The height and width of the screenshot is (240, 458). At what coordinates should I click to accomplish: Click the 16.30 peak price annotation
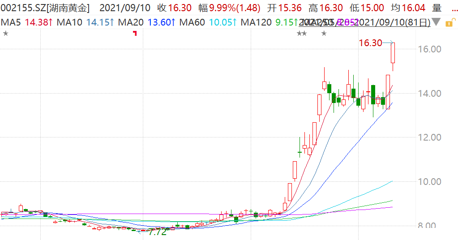coord(370,43)
